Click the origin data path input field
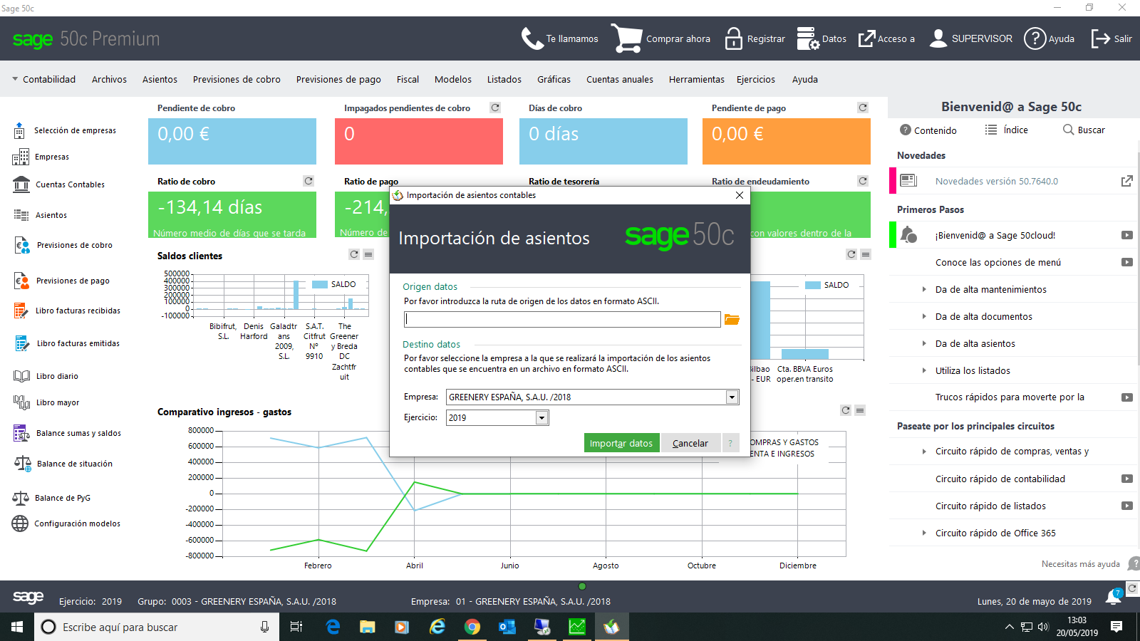Image resolution: width=1140 pixels, height=641 pixels. tap(562, 320)
